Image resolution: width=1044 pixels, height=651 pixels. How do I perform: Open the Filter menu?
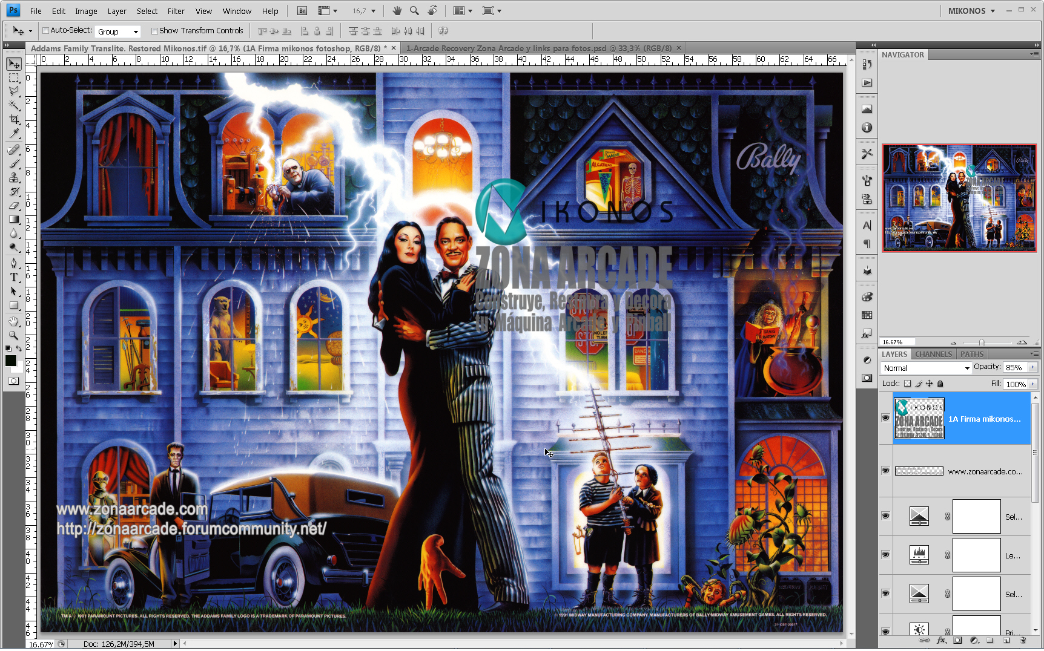click(x=176, y=11)
